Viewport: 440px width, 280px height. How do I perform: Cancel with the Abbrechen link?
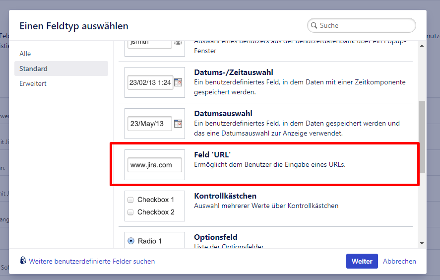click(x=399, y=261)
